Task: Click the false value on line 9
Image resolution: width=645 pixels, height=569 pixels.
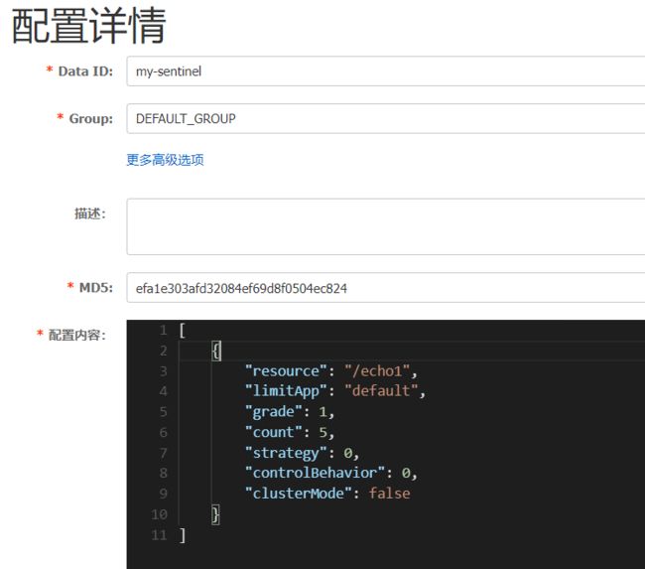Action: [389, 494]
